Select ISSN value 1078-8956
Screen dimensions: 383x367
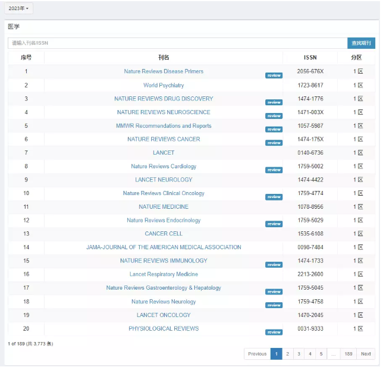pyautogui.click(x=310, y=207)
